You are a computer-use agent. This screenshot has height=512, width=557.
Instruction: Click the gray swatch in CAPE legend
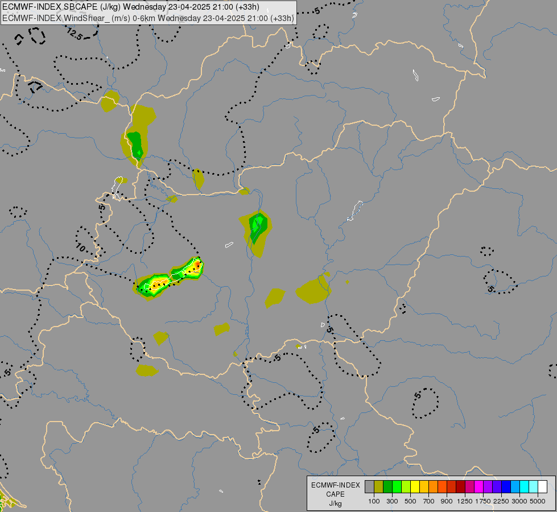(369, 486)
